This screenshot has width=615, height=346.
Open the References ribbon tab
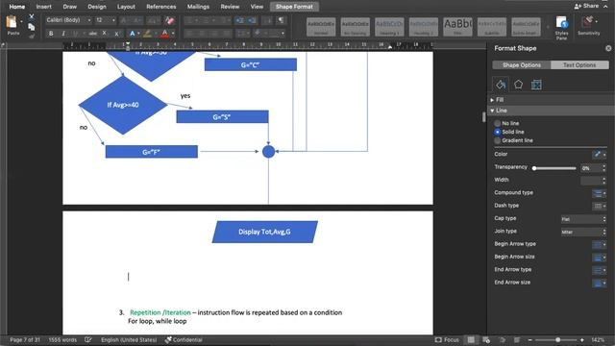point(160,7)
